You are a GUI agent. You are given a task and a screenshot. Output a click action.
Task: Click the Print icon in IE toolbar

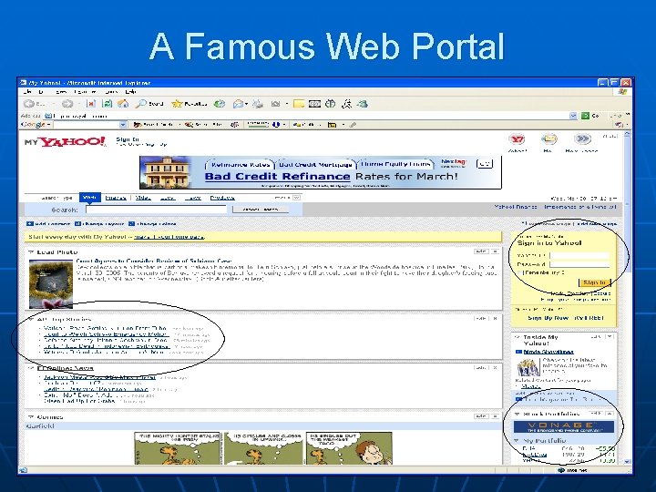tap(258, 103)
